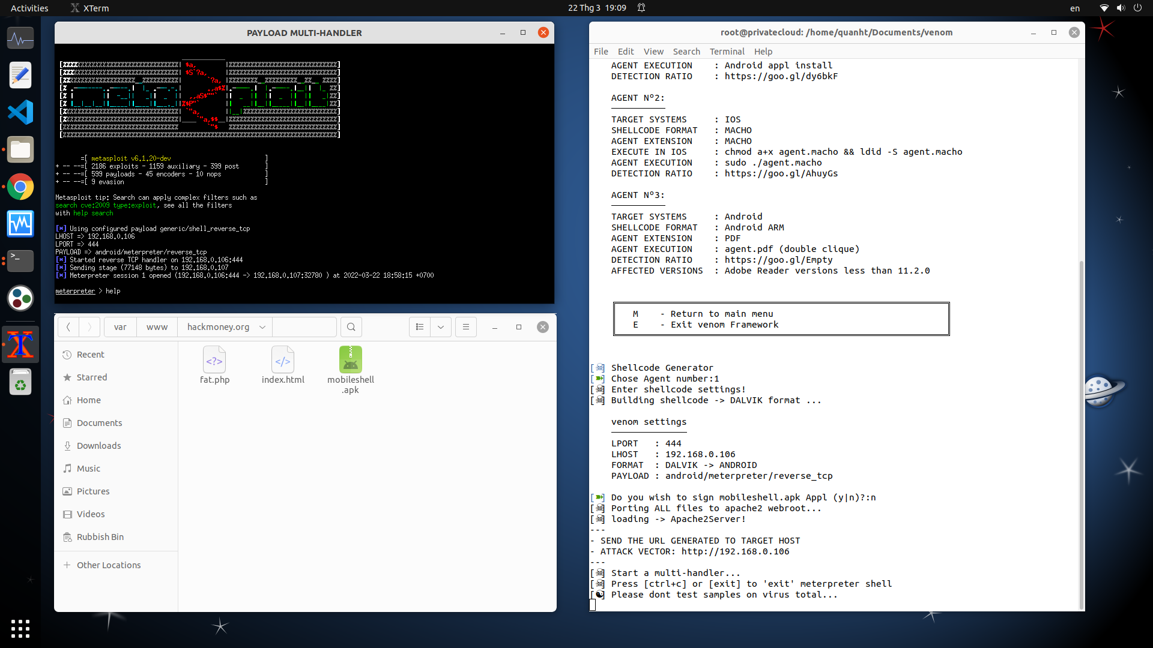Viewport: 1153px width, 648px height.
Task: Open Files view options dropdown arrow
Action: tap(441, 327)
